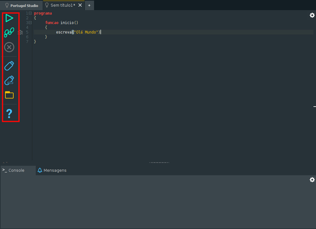Open console settings gear icon

(x=312, y=179)
